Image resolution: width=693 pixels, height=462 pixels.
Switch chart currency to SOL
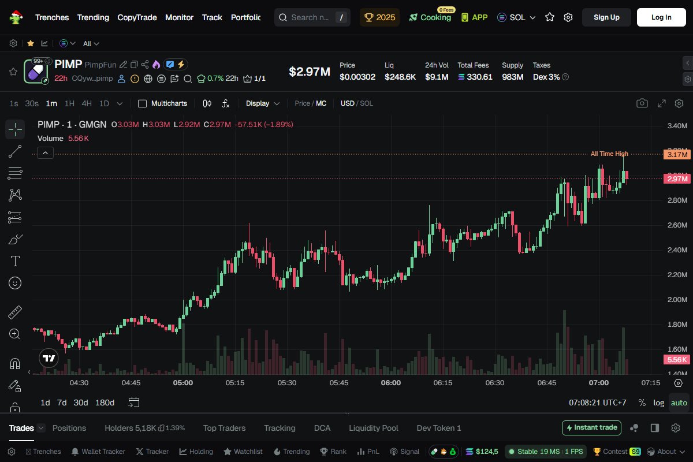[x=367, y=103]
